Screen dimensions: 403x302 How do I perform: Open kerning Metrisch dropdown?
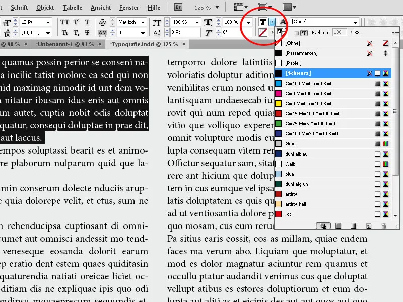pos(143,22)
